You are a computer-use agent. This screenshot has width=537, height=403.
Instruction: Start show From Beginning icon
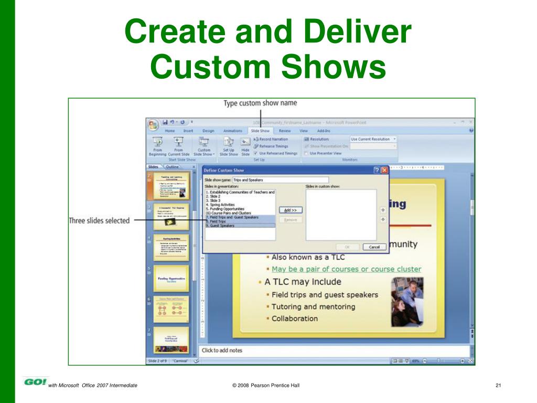pos(157,142)
